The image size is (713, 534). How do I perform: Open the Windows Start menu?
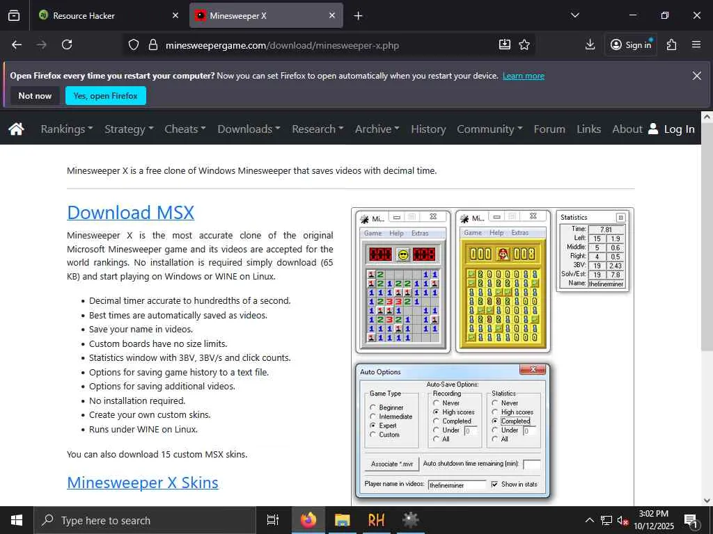17,520
